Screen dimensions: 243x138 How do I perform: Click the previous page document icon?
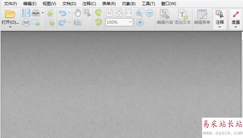[51, 13]
